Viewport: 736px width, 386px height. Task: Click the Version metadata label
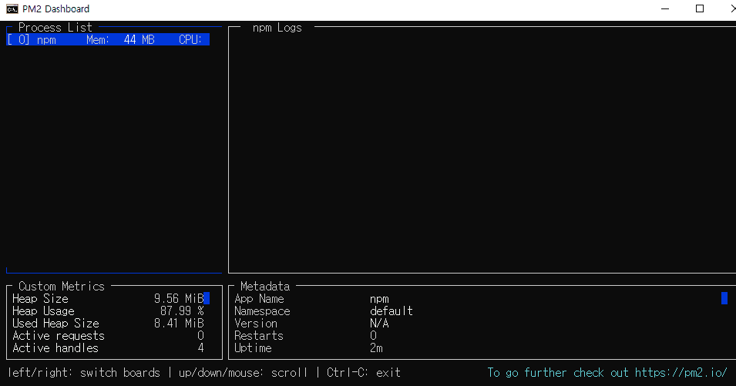[256, 323]
